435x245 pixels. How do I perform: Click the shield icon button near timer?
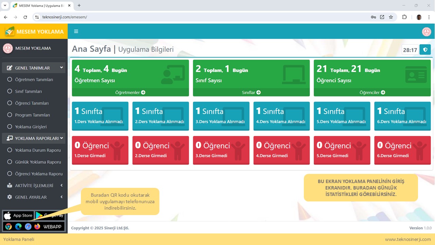point(425,50)
